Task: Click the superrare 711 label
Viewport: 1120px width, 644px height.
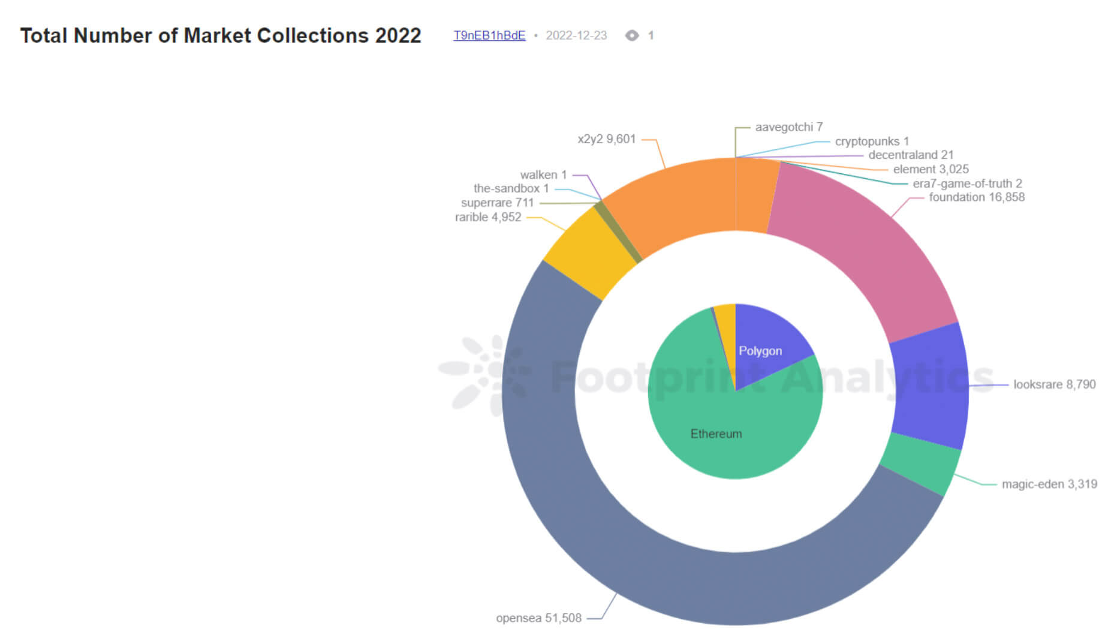Action: (x=498, y=203)
